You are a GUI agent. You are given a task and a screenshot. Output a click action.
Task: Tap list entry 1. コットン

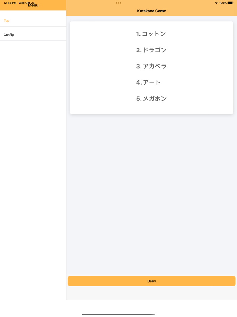click(151, 34)
